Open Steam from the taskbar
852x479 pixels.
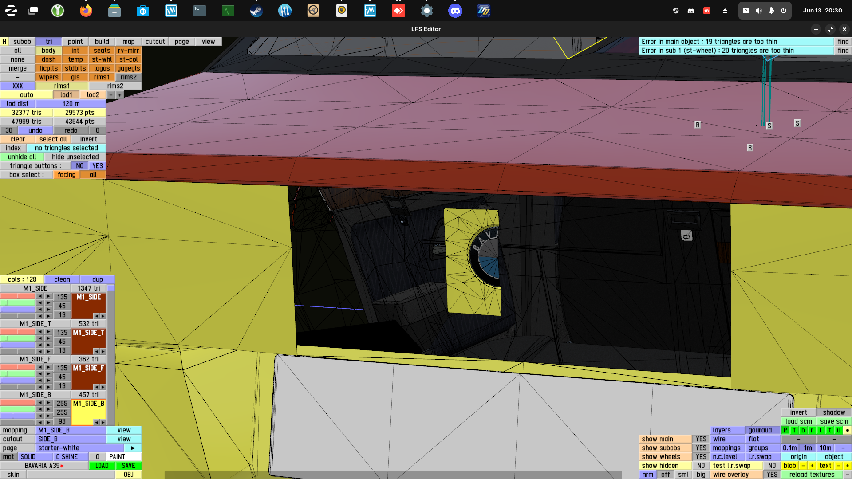coord(256,11)
